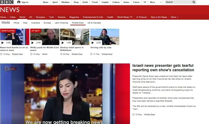Select the US & Canada region link
Image resolution: width=209 pixels, height=124 pixels.
pyautogui.click(x=94, y=23)
